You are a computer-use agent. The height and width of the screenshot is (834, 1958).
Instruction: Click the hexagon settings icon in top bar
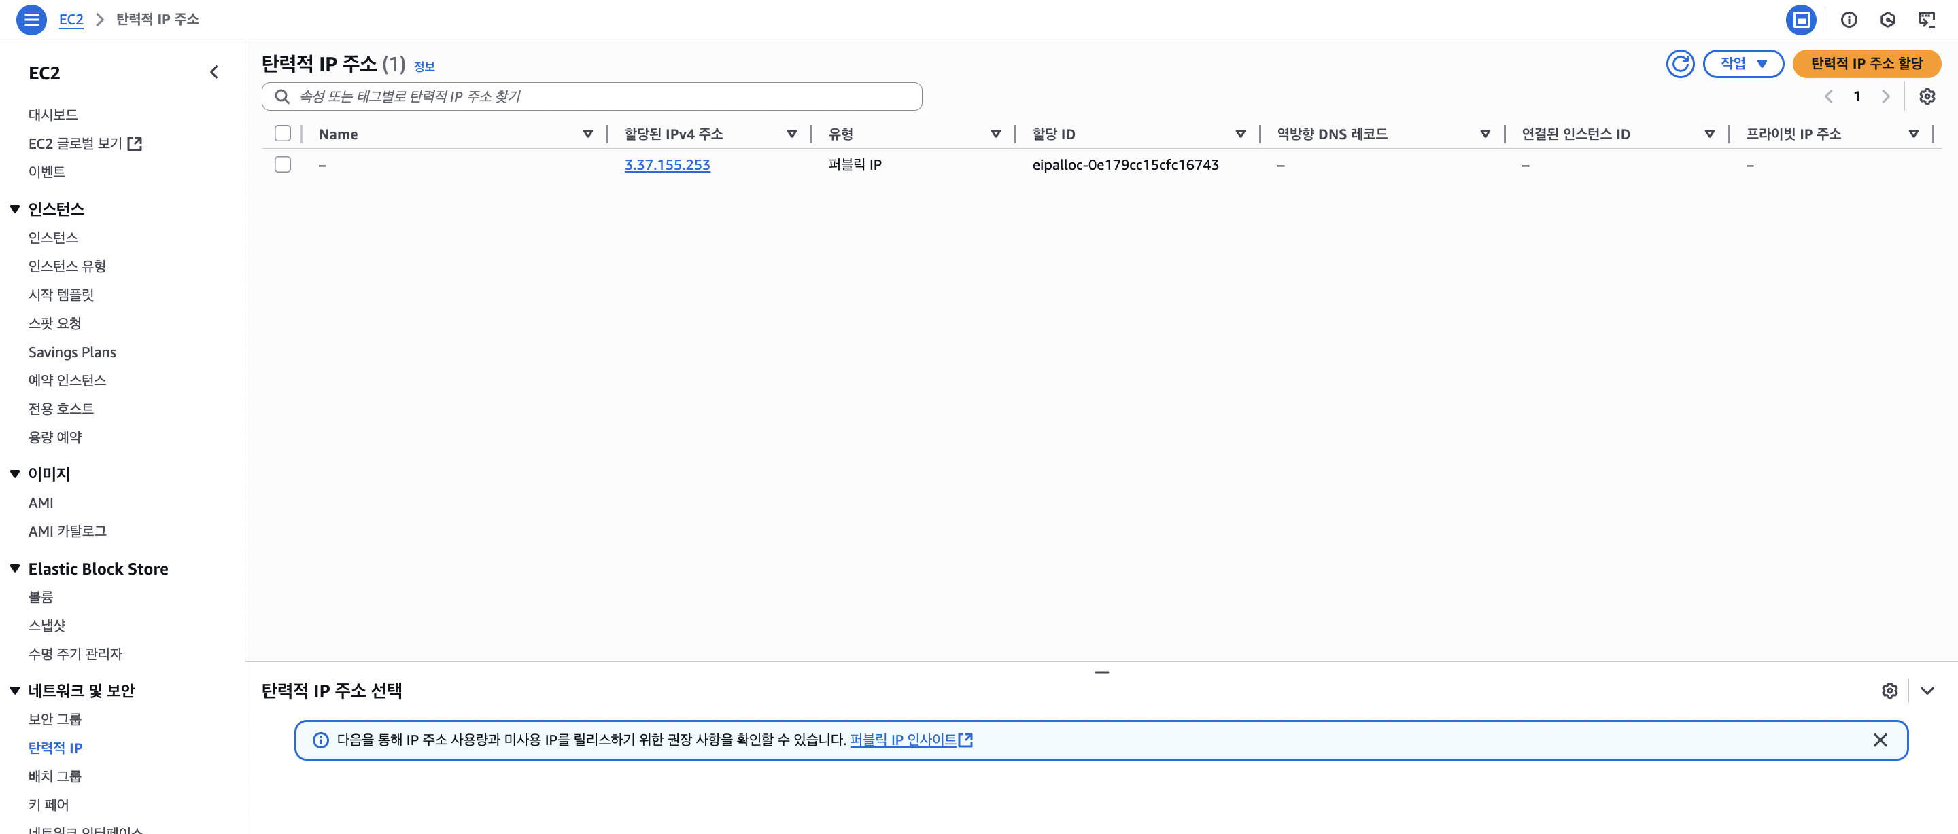pyautogui.click(x=1887, y=20)
